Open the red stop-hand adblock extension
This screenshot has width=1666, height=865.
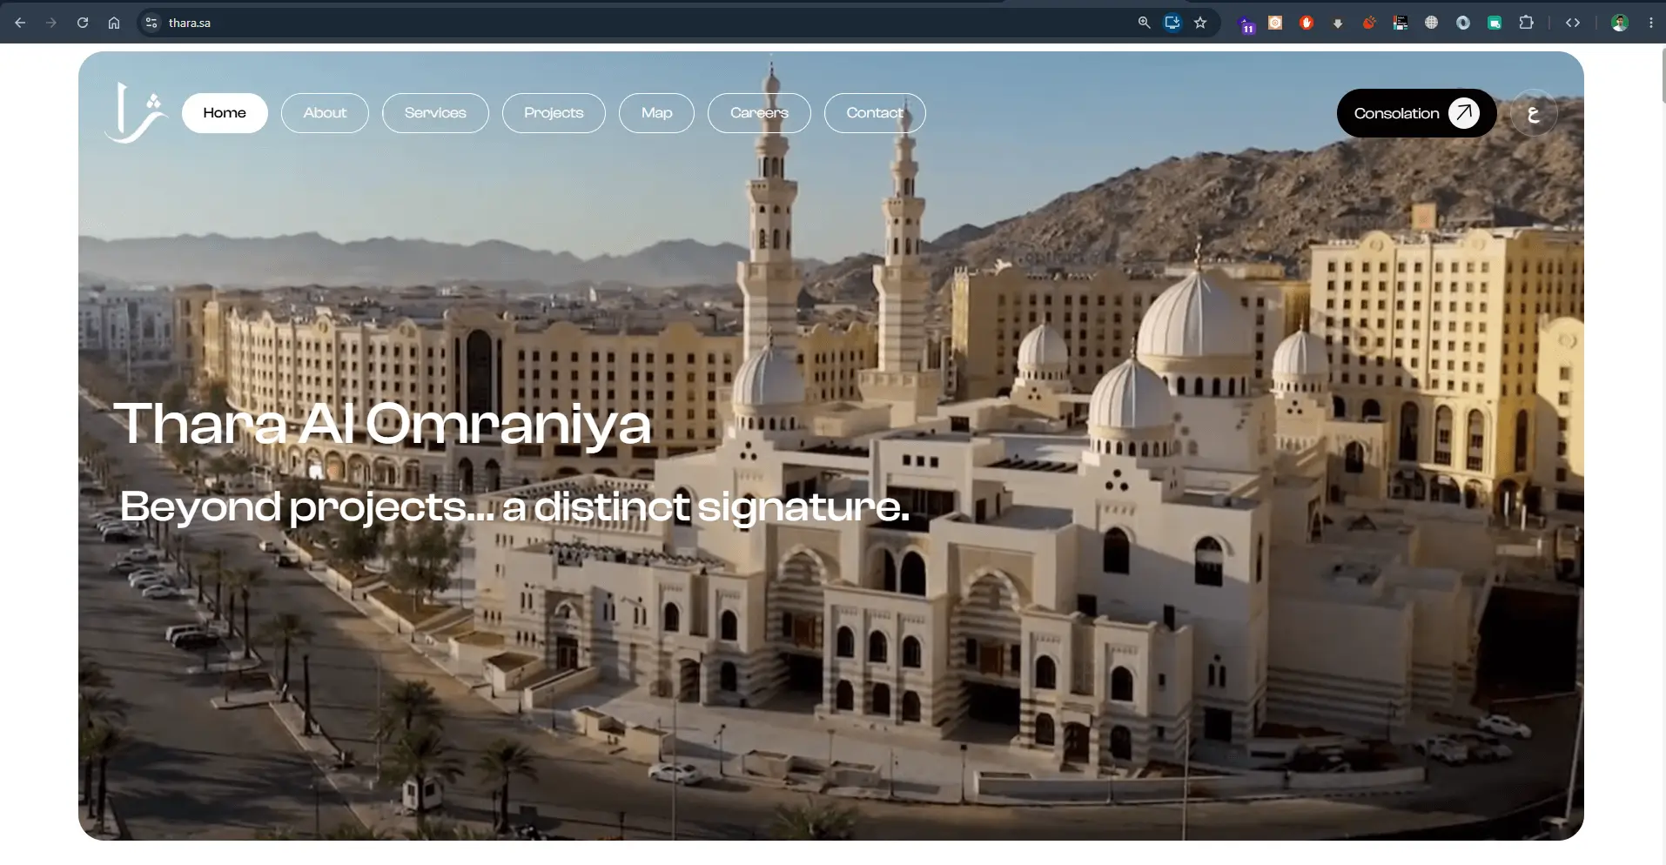point(1307,23)
